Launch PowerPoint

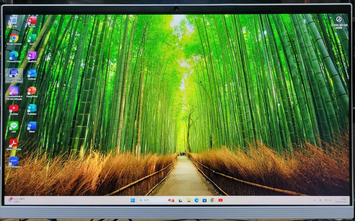coord(31,91)
